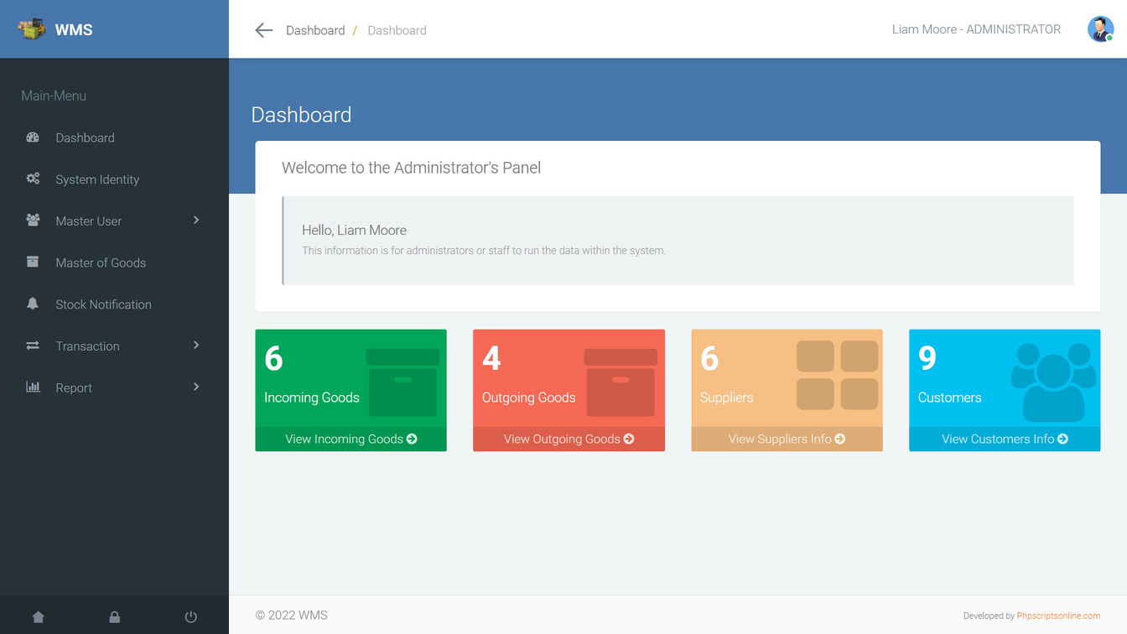Select Dashboard in the main menu
The image size is (1127, 634).
click(85, 138)
